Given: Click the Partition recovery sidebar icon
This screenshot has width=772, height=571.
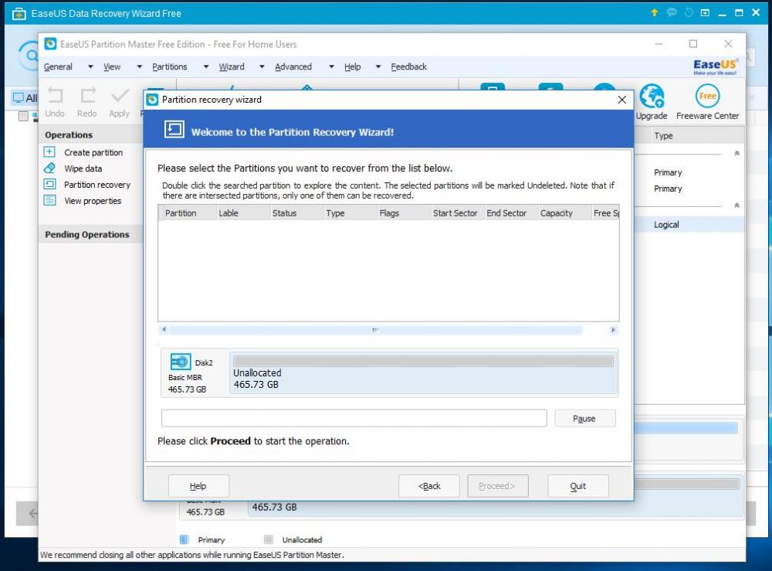Looking at the screenshot, I should pyautogui.click(x=49, y=184).
